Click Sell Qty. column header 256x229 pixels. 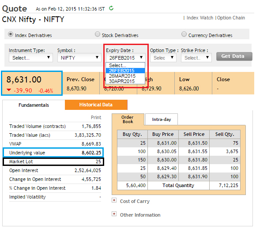(225, 134)
